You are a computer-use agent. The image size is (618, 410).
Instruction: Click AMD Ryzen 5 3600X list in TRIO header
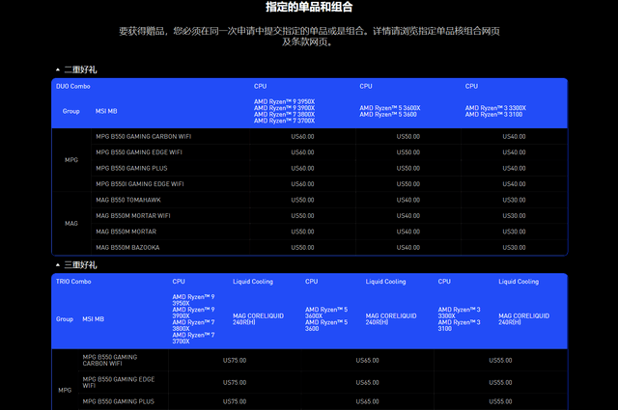[326, 319]
